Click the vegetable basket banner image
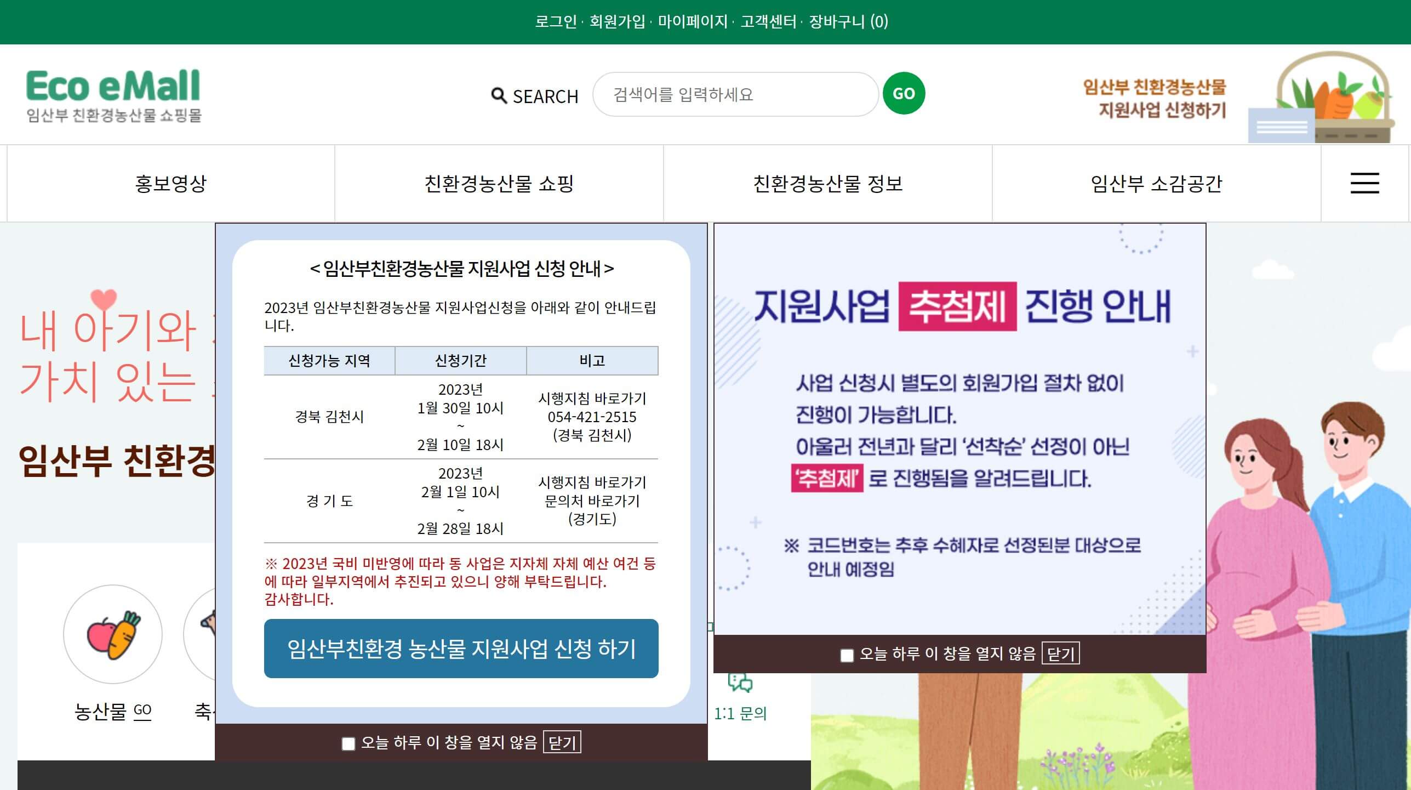 (x=1321, y=98)
